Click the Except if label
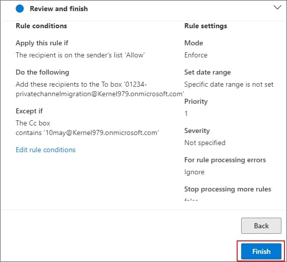This screenshot has height=262, width=287. 29,111
